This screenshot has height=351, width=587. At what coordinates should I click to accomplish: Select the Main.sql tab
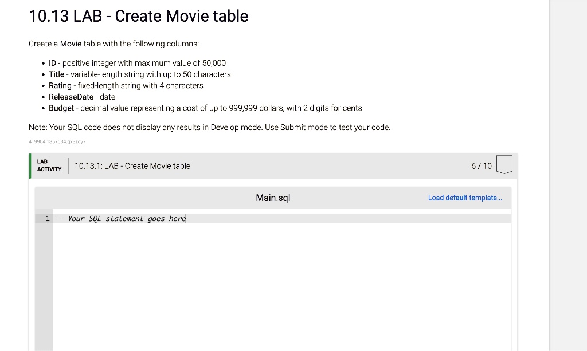point(273,198)
